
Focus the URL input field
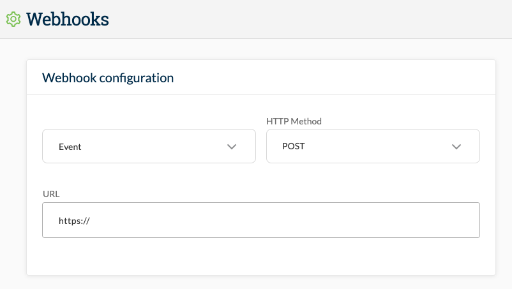(x=261, y=220)
